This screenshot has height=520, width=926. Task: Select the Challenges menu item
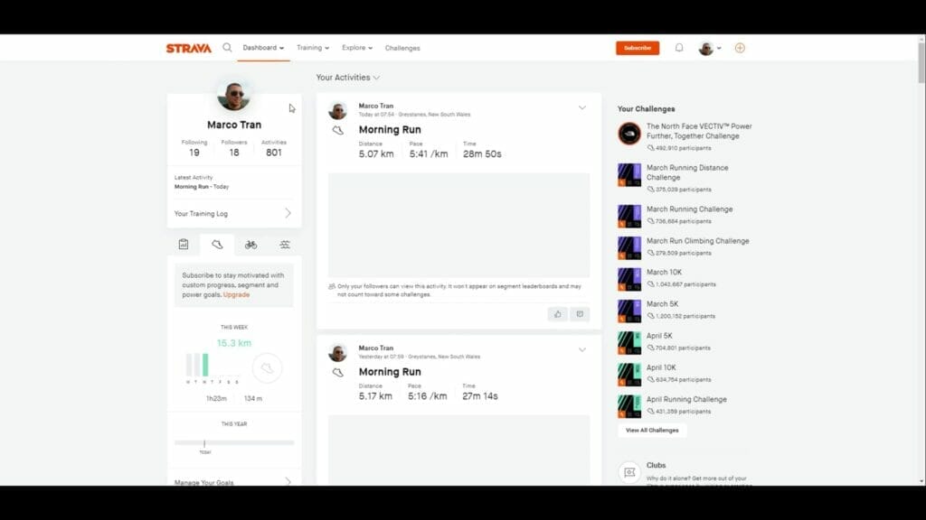[402, 48]
